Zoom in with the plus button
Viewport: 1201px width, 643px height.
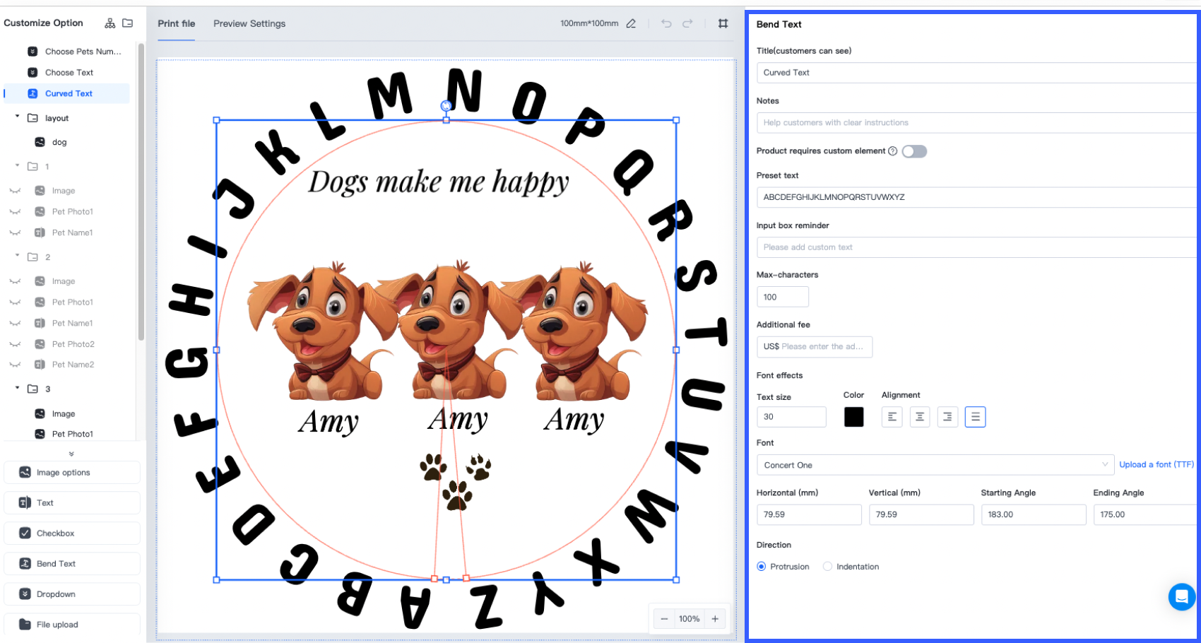pos(715,619)
